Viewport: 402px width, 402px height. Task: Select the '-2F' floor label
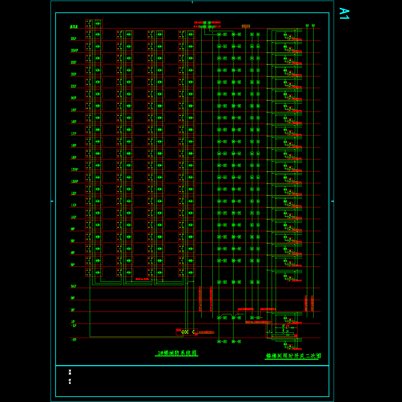pos(73,340)
